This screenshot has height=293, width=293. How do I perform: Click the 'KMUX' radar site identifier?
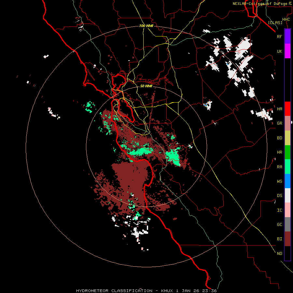click(167, 291)
